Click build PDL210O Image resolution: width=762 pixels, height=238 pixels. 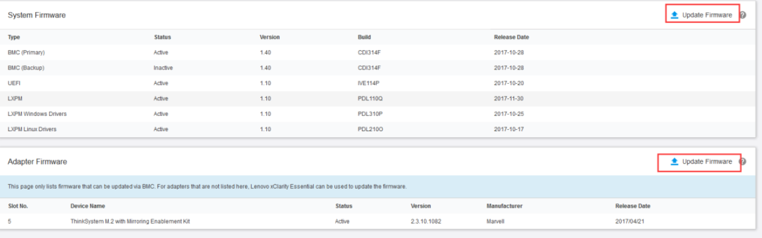[370, 129]
